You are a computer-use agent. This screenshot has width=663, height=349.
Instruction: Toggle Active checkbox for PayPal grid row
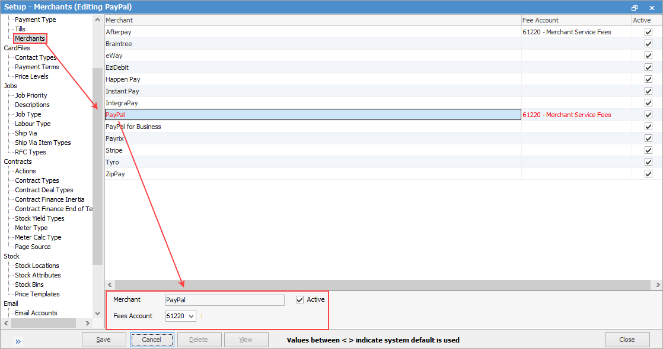tap(648, 114)
